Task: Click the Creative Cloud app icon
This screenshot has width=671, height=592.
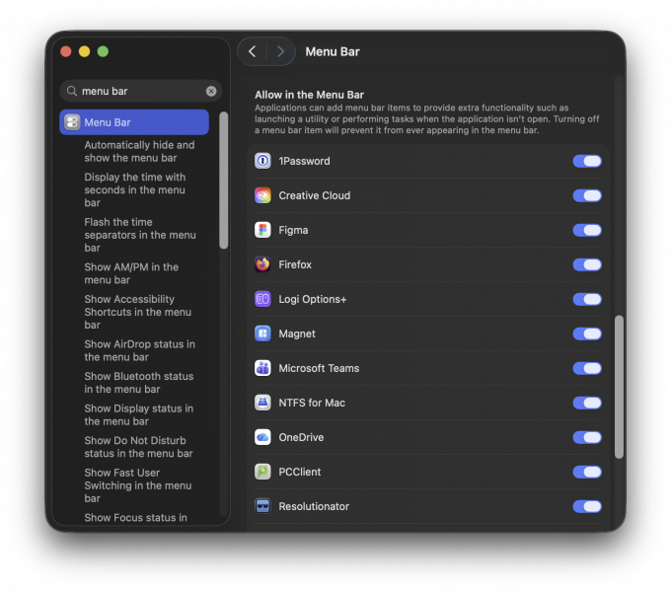Action: pos(262,195)
